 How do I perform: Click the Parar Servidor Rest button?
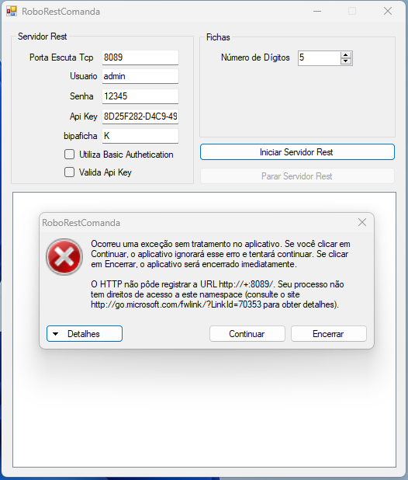pos(297,176)
